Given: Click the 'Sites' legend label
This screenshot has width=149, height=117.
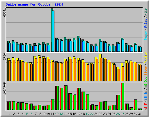Looking at the screenshot, I should 146,71.
